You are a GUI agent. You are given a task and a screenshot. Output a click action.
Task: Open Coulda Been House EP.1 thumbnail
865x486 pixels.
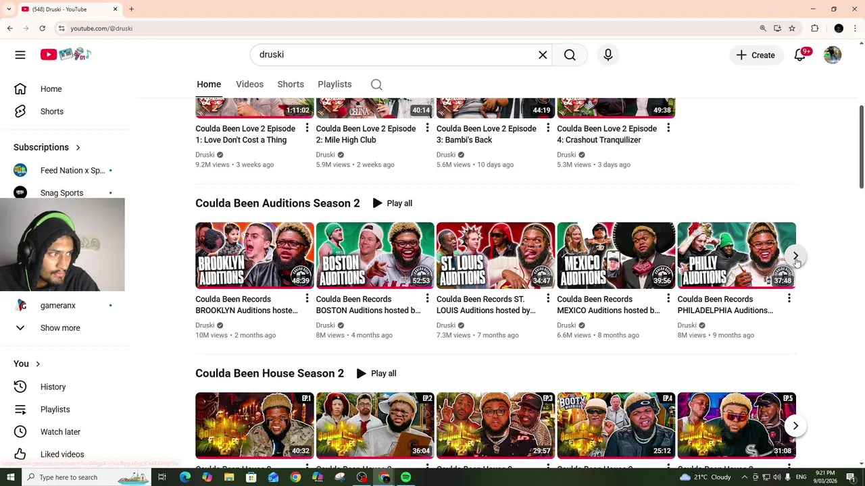coord(255,425)
